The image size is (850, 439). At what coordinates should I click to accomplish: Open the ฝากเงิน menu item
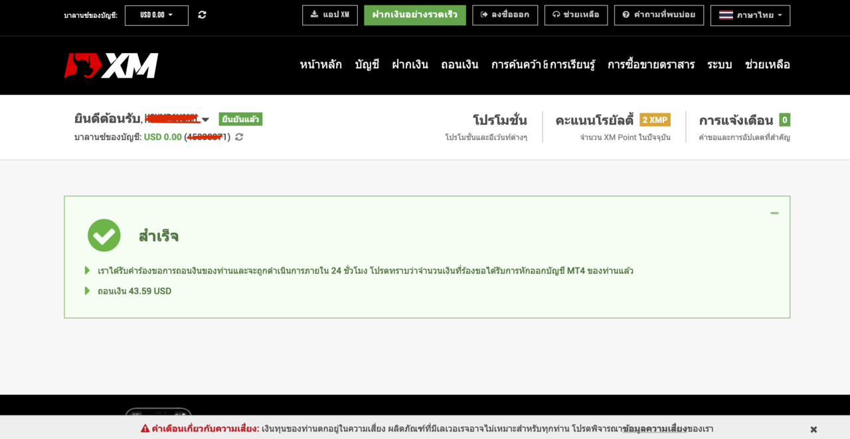pos(410,65)
